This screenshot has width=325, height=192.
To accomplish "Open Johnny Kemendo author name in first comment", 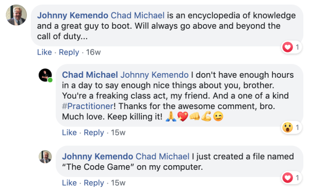I will click(73, 15).
